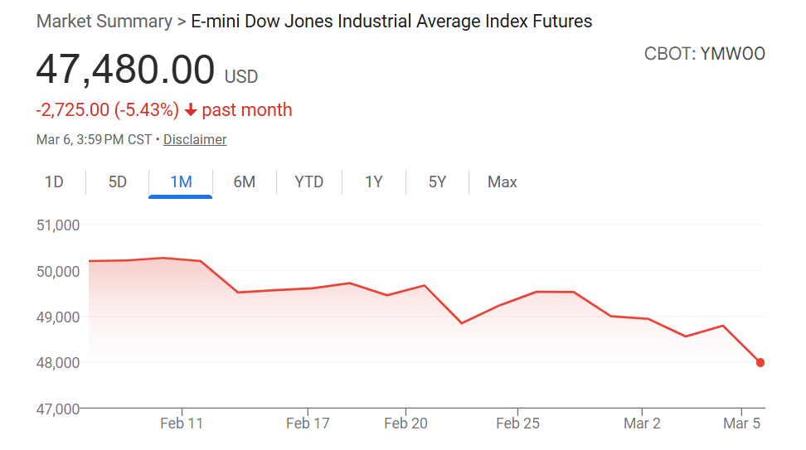Screen dimensions: 806x450
Task: Open the 6M range tab
Action: point(244,182)
